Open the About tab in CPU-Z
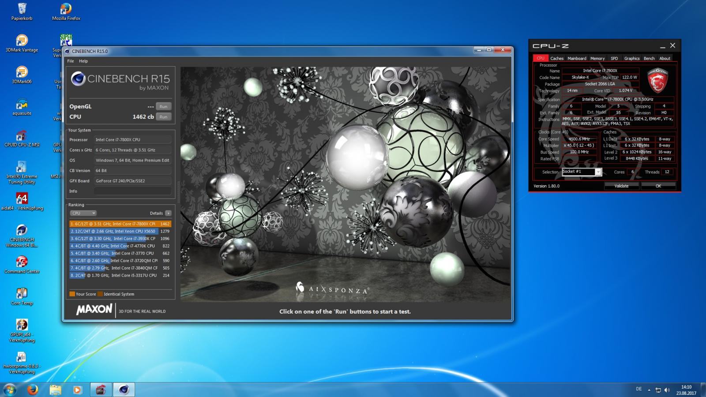Viewport: 706px width, 397px height. click(x=665, y=58)
